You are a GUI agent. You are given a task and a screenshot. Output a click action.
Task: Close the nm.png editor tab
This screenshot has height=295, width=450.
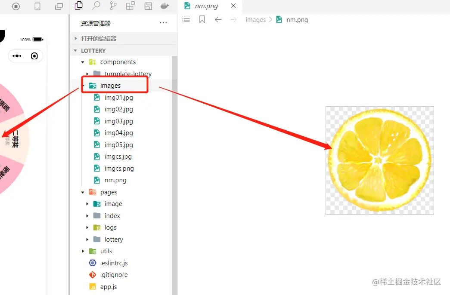pos(233,6)
